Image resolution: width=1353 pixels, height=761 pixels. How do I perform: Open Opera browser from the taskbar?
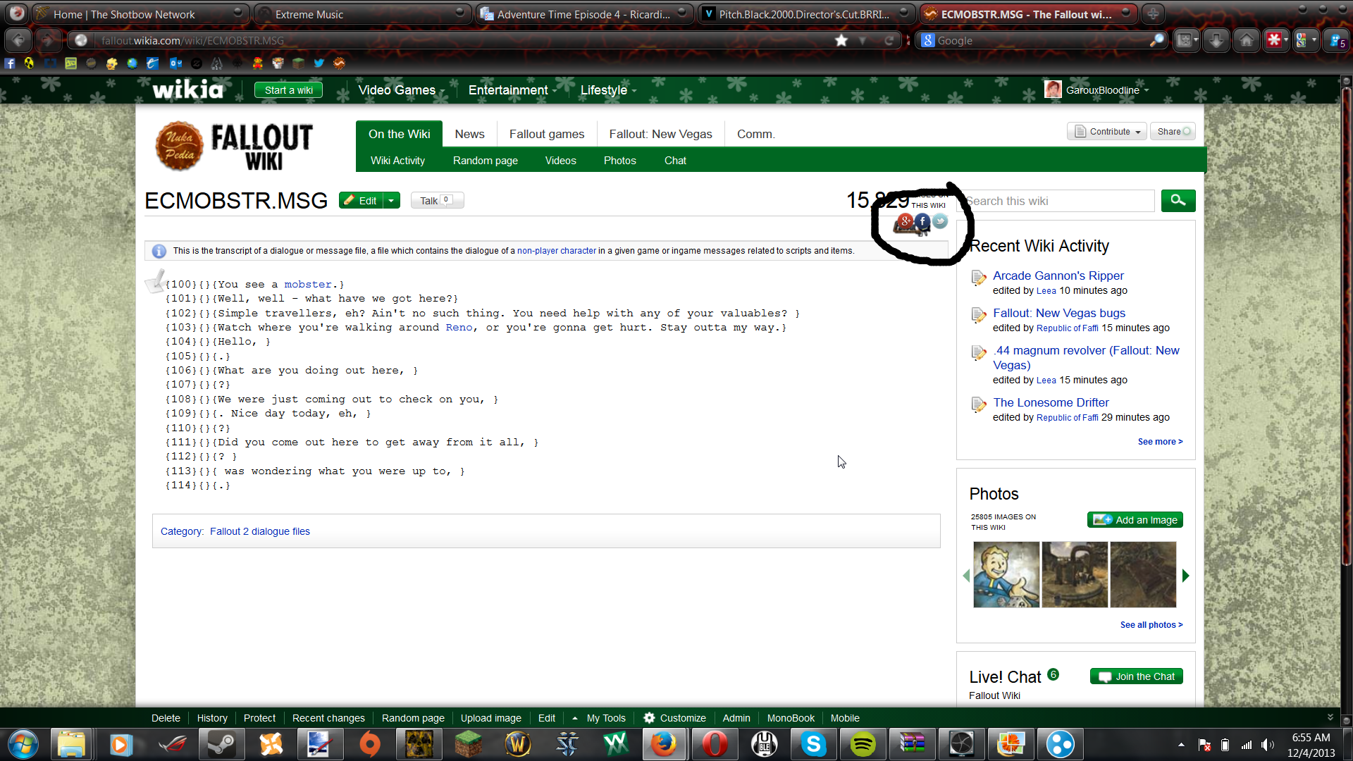pyautogui.click(x=715, y=744)
